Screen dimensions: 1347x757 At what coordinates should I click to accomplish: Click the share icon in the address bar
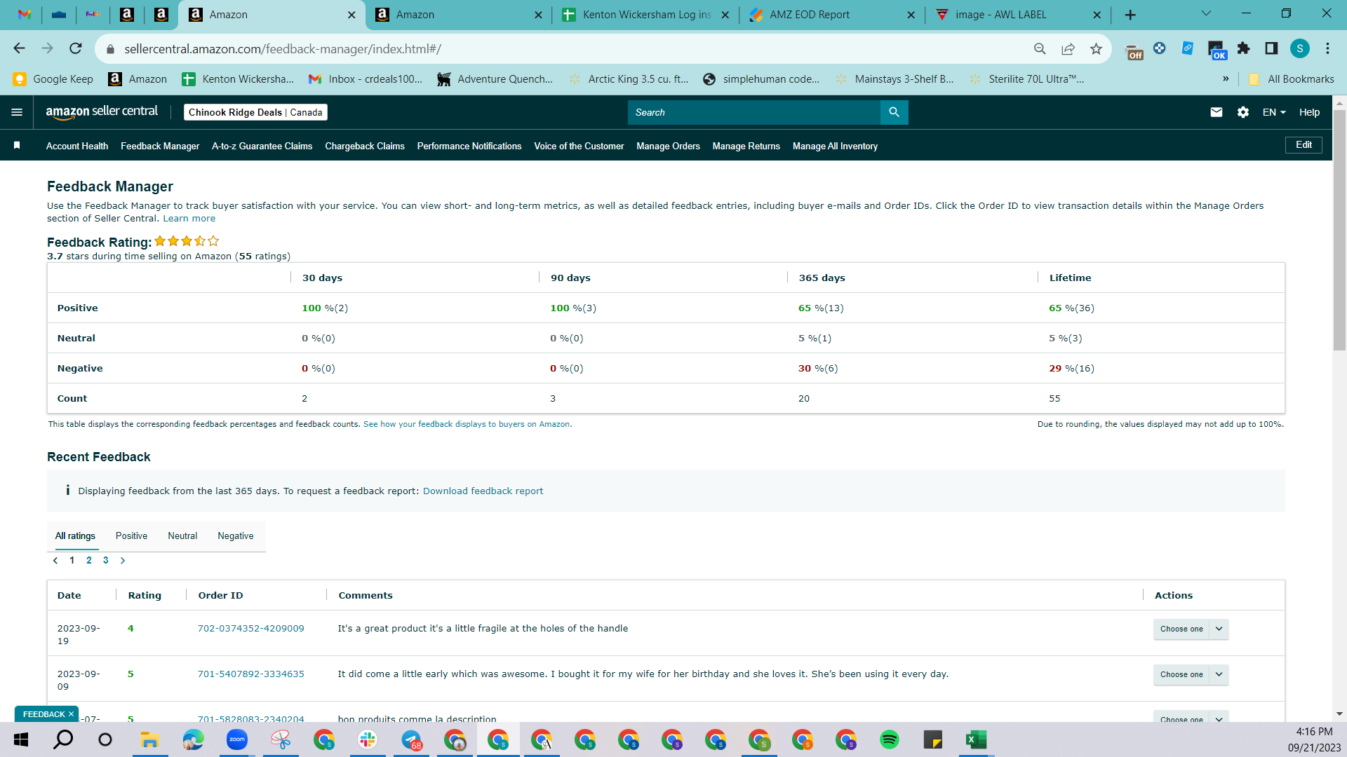(x=1068, y=48)
